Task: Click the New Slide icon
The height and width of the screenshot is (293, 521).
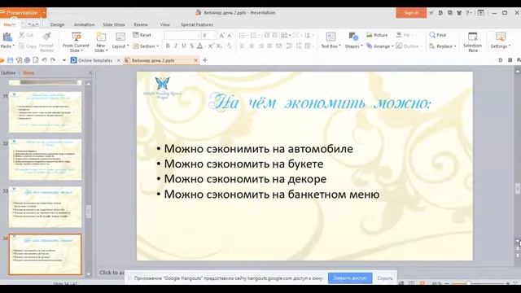Action: 101,36
